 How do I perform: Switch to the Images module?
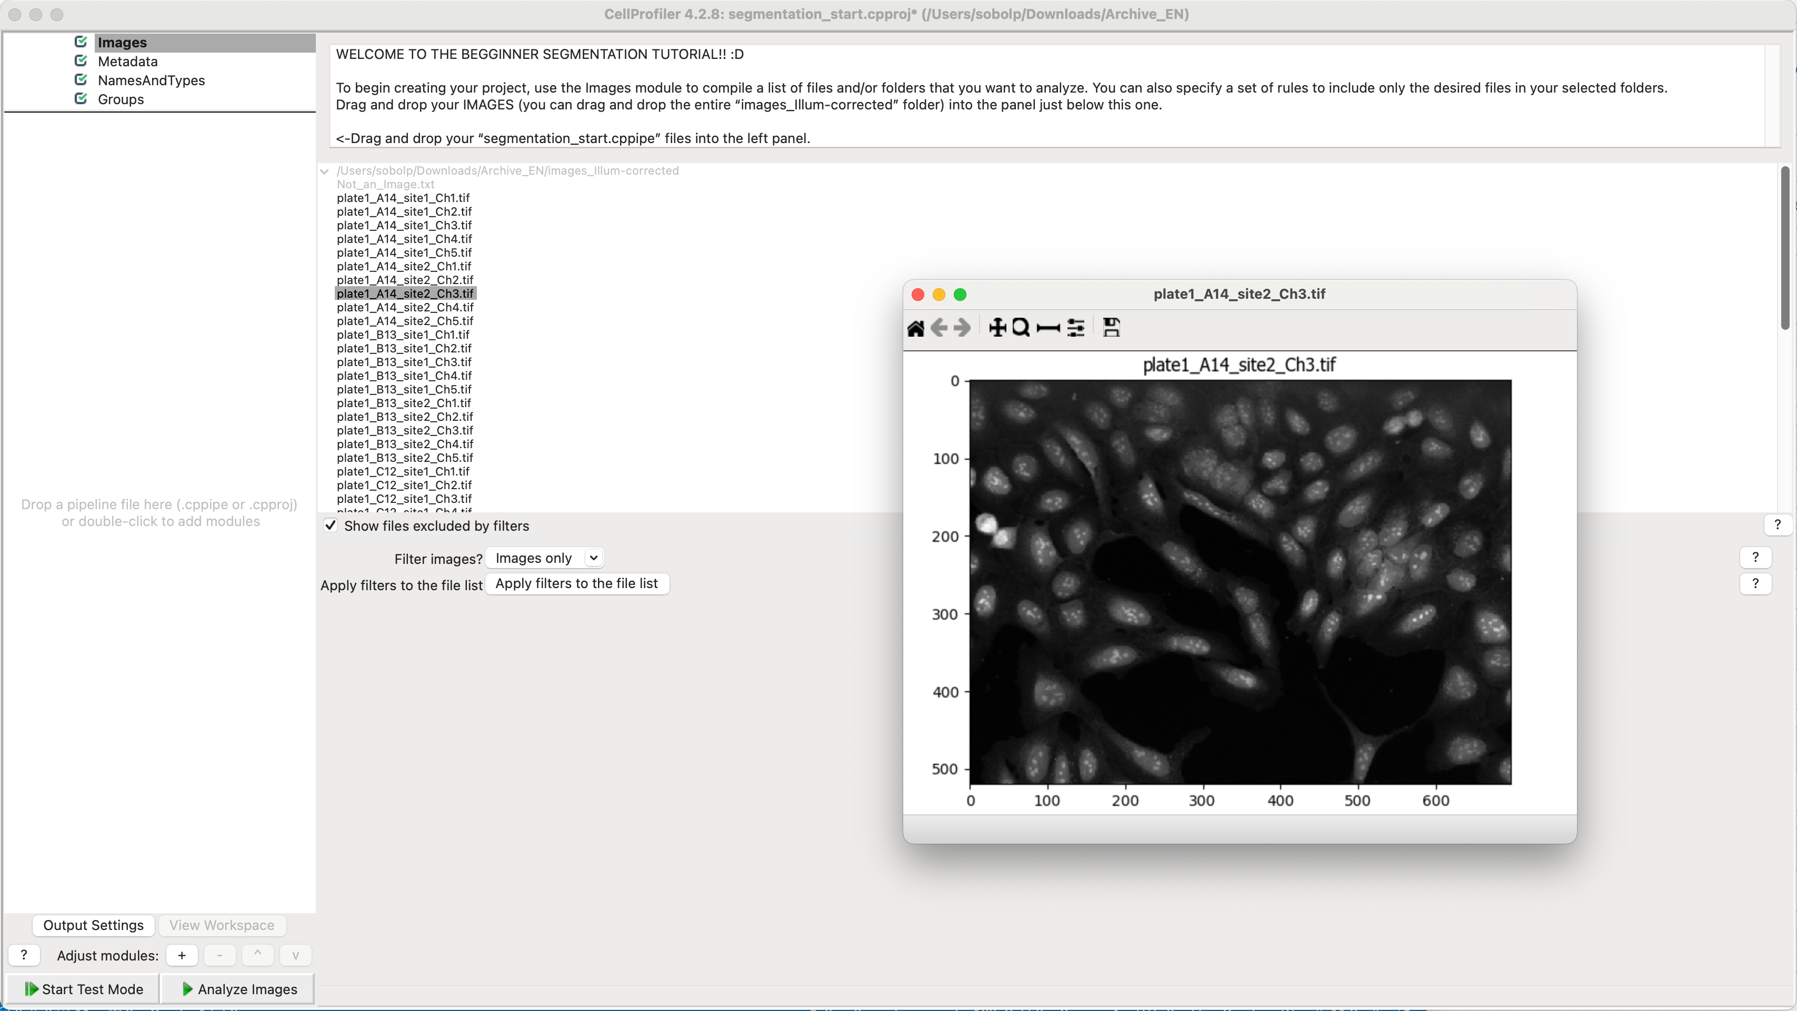click(122, 42)
